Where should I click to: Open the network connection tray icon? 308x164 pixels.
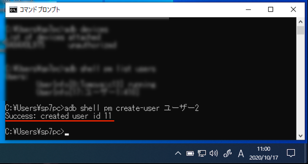point(202,153)
